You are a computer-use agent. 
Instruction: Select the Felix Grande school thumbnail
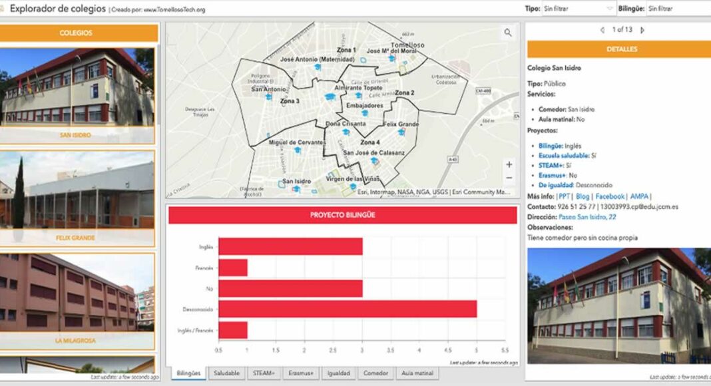(x=79, y=194)
